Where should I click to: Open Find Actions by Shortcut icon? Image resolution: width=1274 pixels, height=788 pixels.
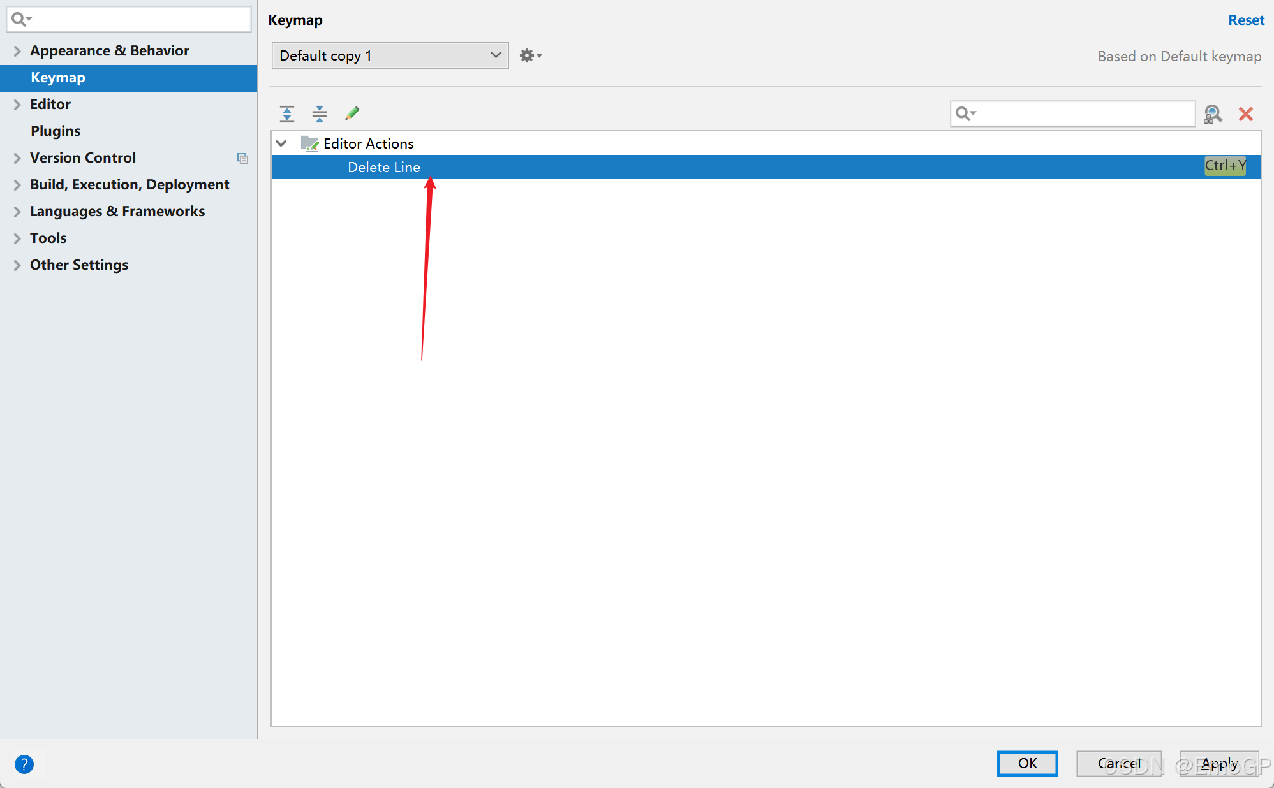tap(1213, 114)
